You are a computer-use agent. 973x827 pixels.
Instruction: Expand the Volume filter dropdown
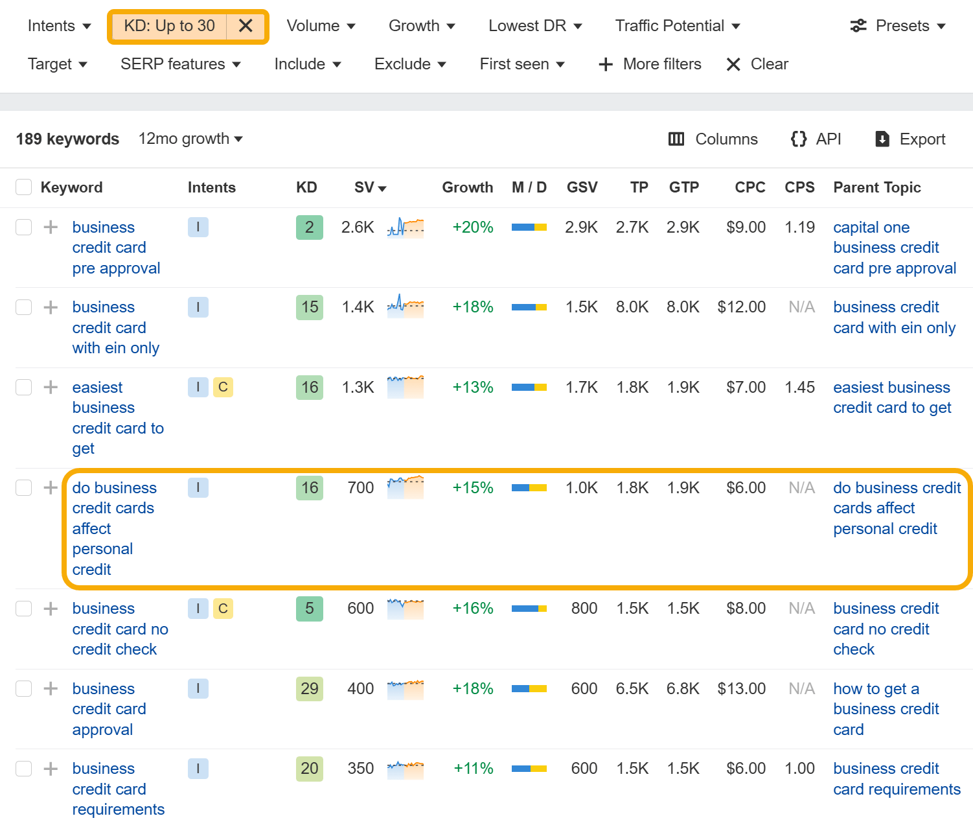(x=321, y=26)
